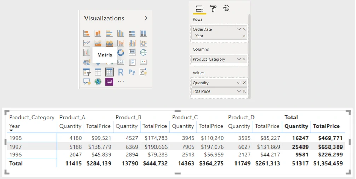Screen dimensions: 356x179
Task: Select the Filled map visual
Action: coord(87,62)
